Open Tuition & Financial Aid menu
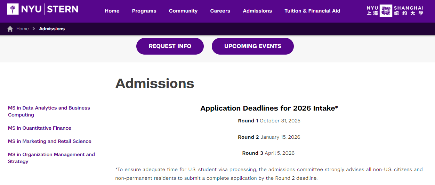The image size is (435, 185). pos(312,11)
